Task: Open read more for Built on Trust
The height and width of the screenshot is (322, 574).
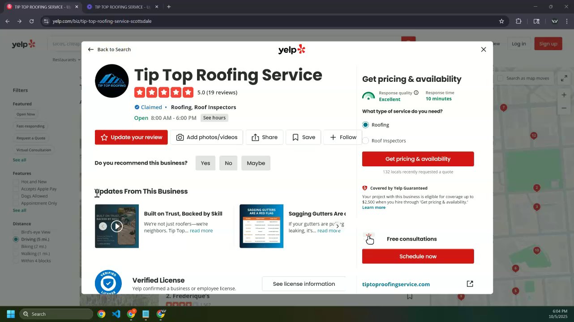Action: (x=201, y=231)
